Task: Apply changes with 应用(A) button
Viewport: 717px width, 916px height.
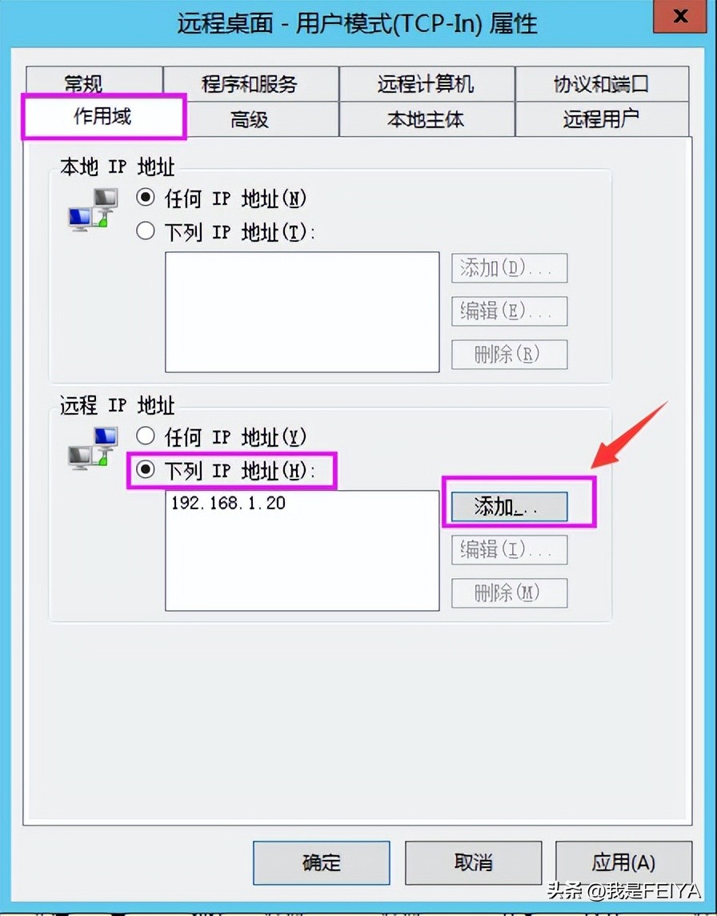Action: coord(623,863)
